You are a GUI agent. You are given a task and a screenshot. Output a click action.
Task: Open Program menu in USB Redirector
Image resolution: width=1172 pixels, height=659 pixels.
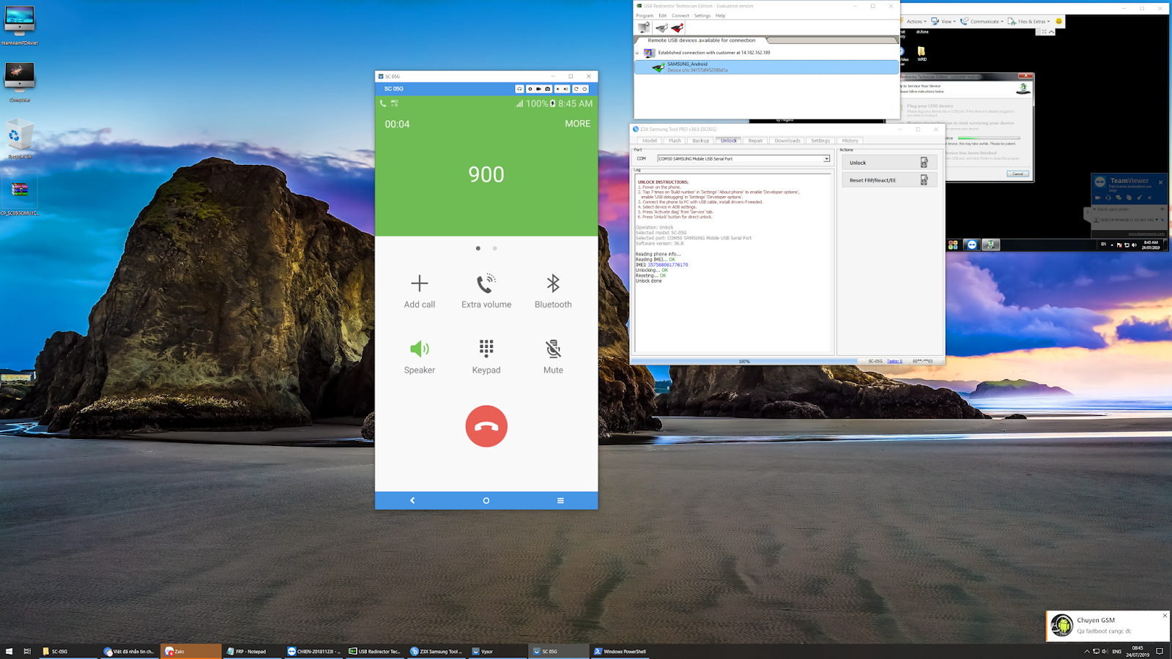[645, 15]
